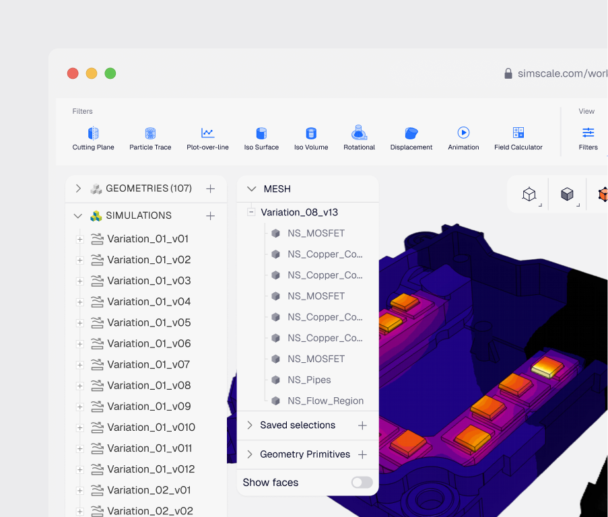Open the Plot-over-line tool
This screenshot has height=517, width=608.
tap(207, 139)
